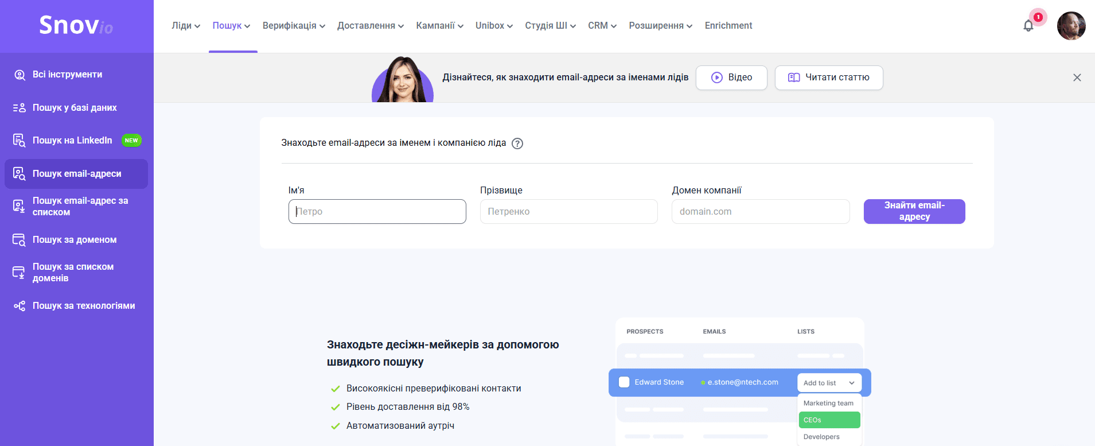The height and width of the screenshot is (446, 1095).
Task: Click the banner presenter photo
Action: (403, 80)
